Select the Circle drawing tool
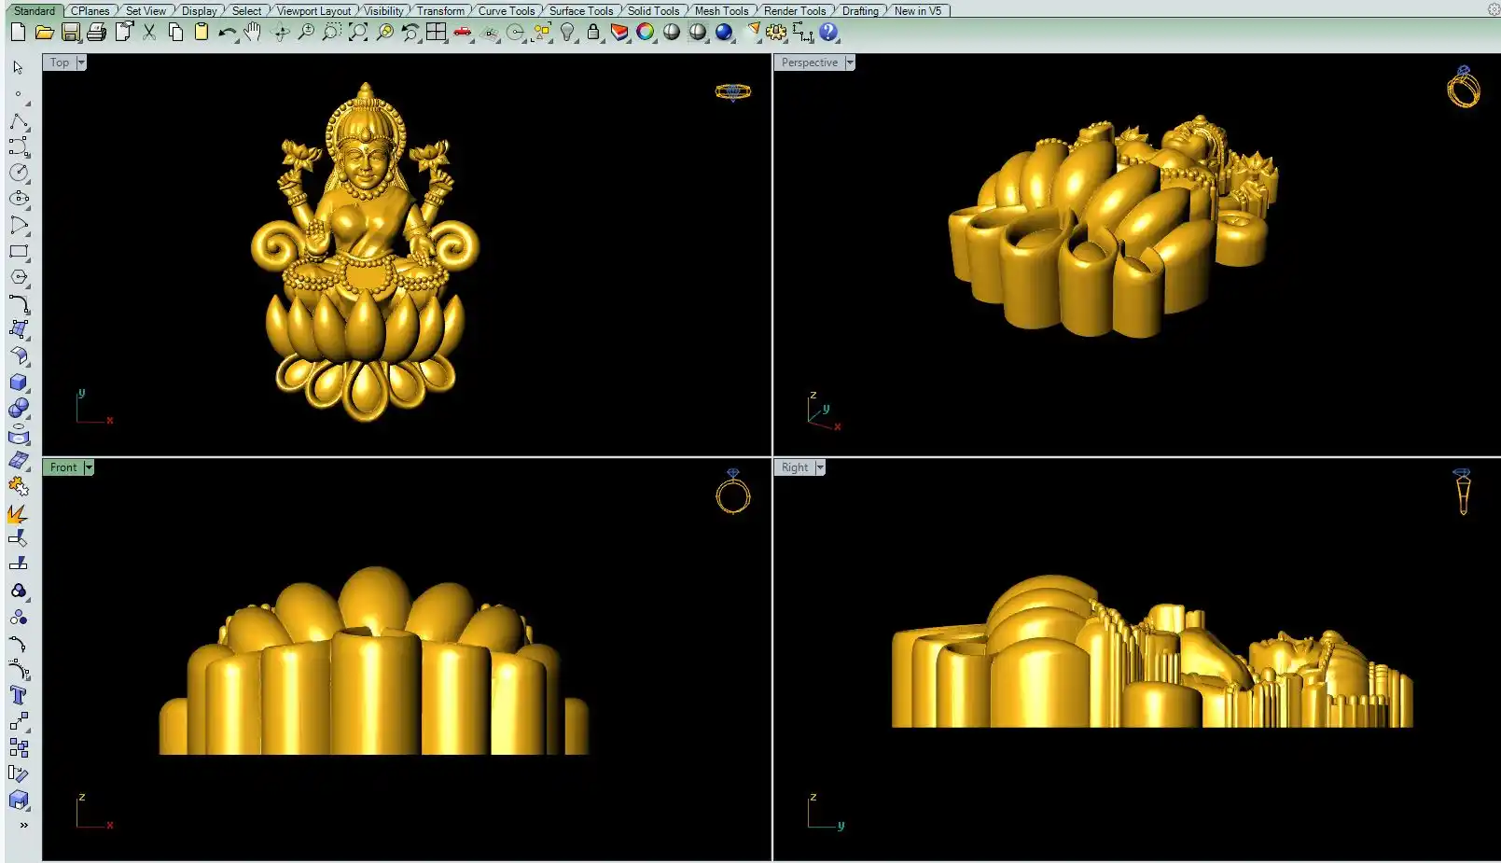Screen dimensions: 1501x863 coord(19,173)
